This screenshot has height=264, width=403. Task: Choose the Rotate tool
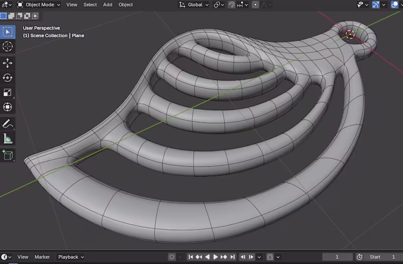coord(8,78)
